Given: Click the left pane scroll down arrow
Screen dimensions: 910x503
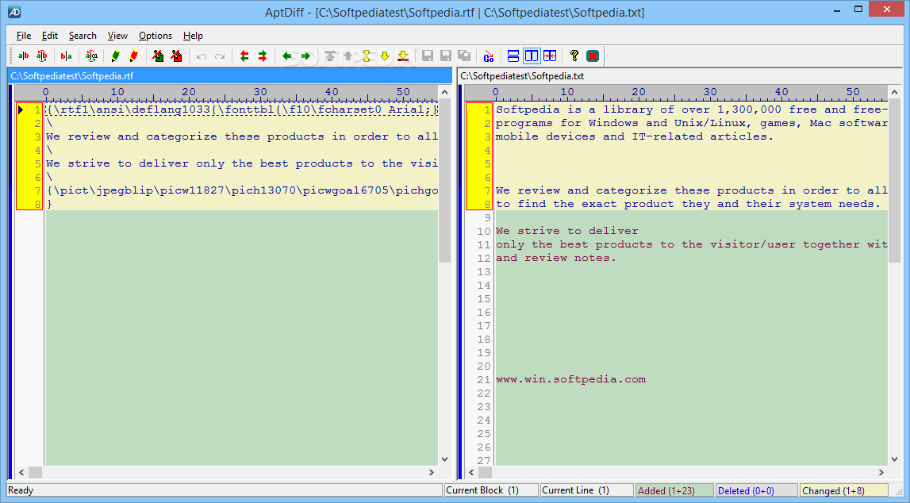Looking at the screenshot, I should point(444,459).
